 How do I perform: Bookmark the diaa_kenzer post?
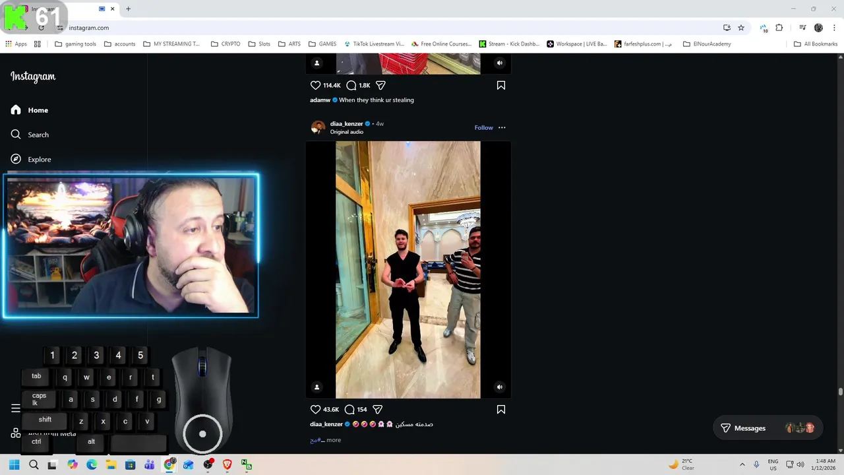pos(501,409)
